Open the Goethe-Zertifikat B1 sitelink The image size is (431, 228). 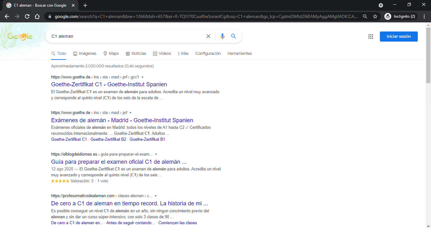(147, 139)
